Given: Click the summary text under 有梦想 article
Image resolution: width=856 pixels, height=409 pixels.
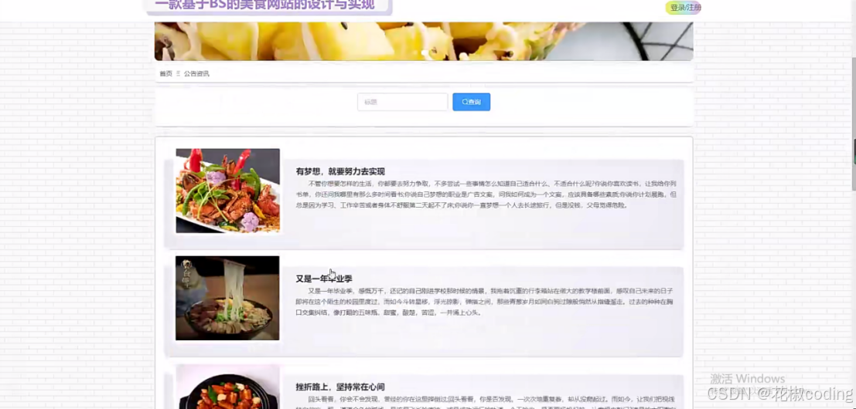Looking at the screenshot, I should pyautogui.click(x=486, y=194).
